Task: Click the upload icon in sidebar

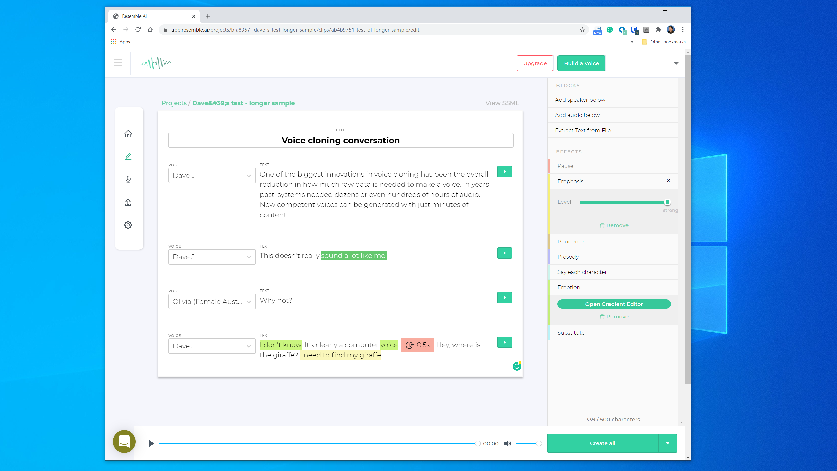Action: tap(128, 202)
